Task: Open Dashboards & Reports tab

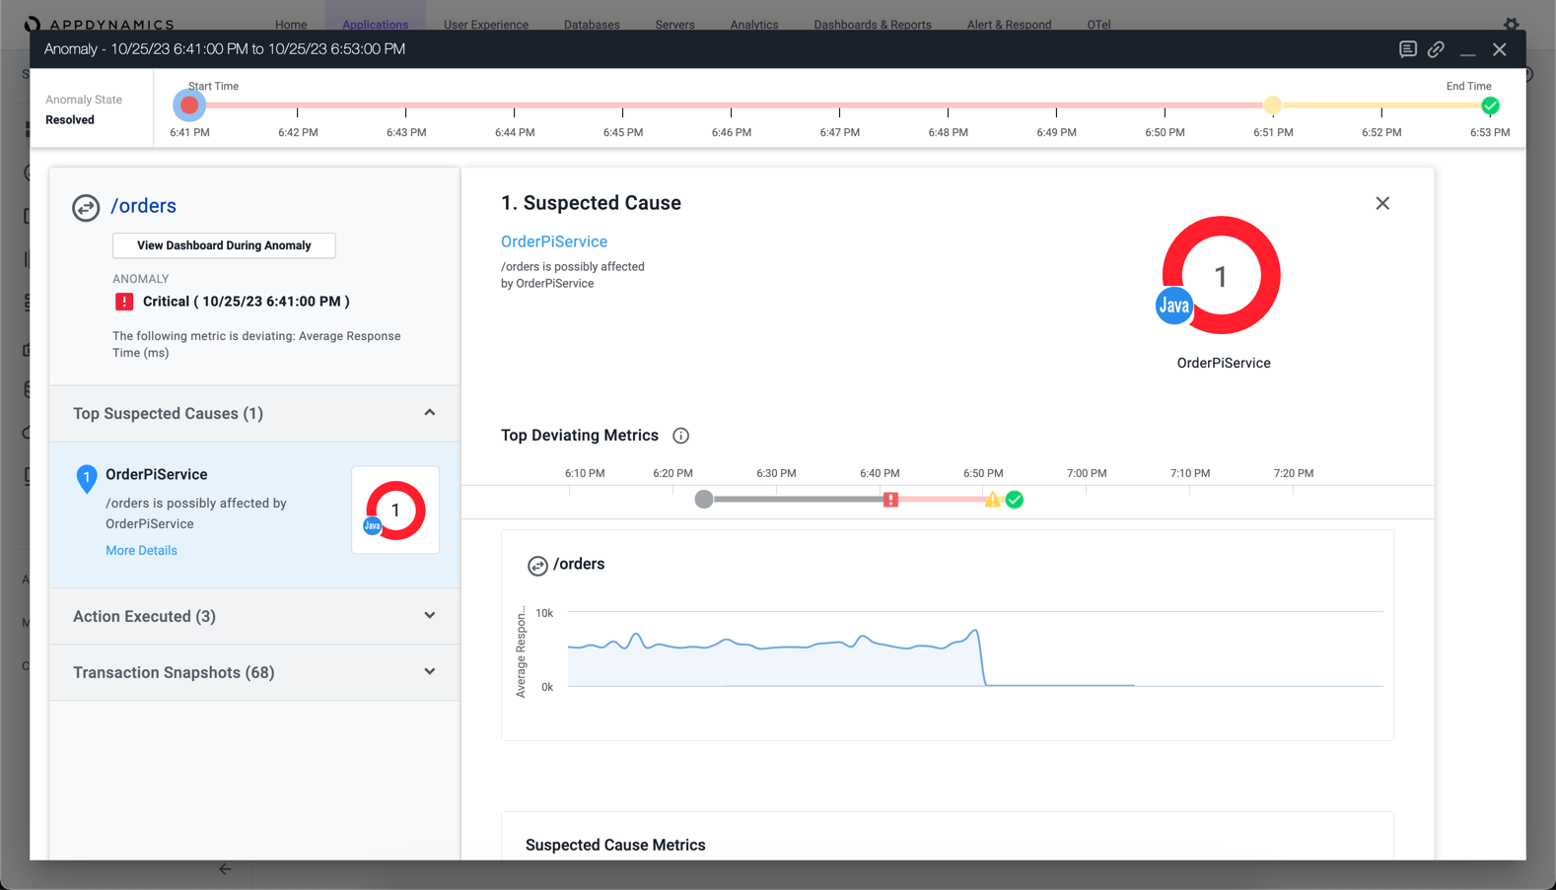Action: tap(873, 25)
